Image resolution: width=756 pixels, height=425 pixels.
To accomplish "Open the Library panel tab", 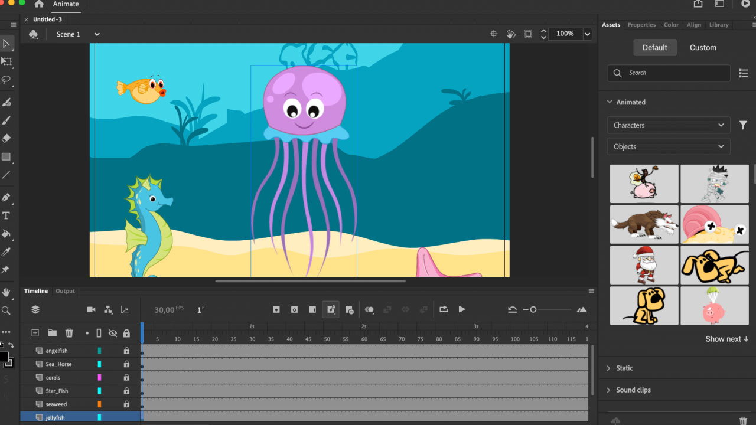I will 719,25.
